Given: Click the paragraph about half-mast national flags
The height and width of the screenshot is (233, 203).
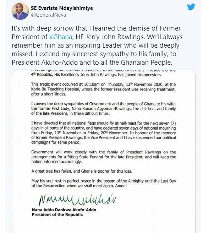Looking at the screenshot, I should click(x=104, y=133).
